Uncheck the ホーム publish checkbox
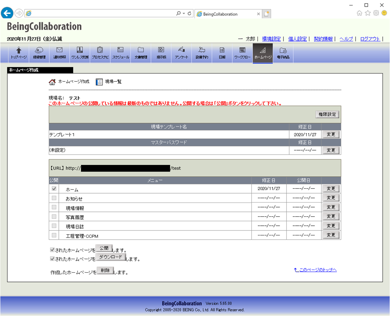The image size is (390, 316). 54,189
